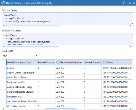Sort by the RowHdr0Indent column header
Screen dimensions: 136x110
tap(46, 63)
